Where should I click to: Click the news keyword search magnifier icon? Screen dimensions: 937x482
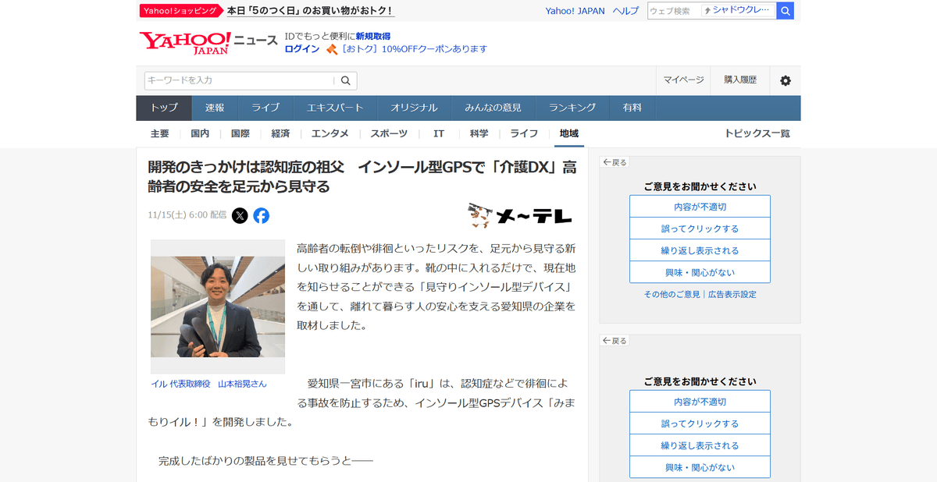point(346,80)
